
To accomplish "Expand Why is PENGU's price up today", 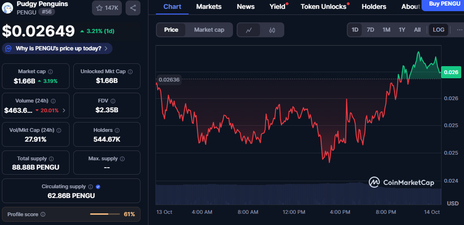I will (x=57, y=48).
